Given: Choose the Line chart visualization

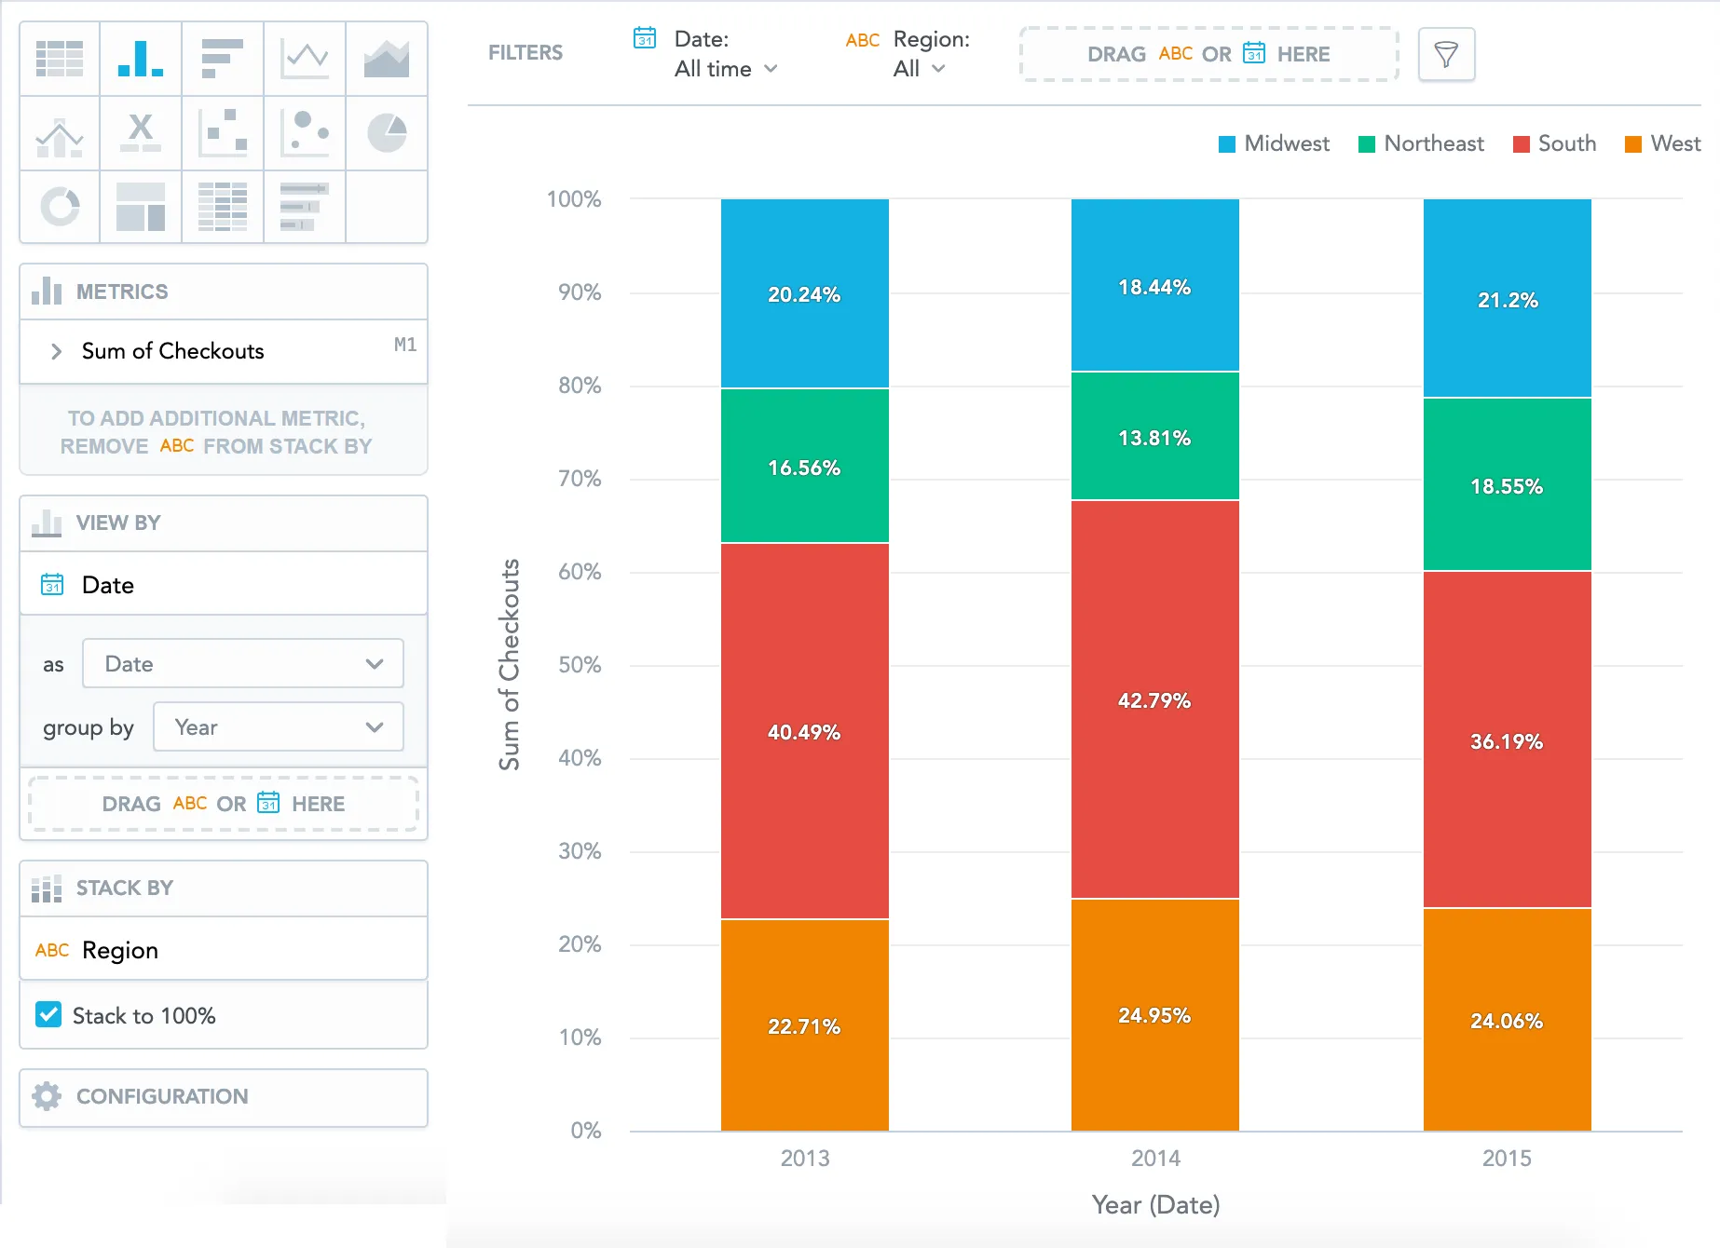Looking at the screenshot, I should pos(305,59).
